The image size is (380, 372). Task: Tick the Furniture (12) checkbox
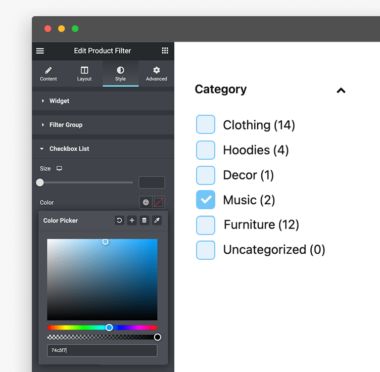[x=206, y=225]
